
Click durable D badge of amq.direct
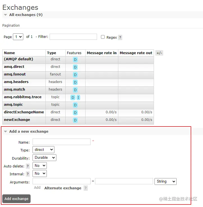tap(75, 67)
